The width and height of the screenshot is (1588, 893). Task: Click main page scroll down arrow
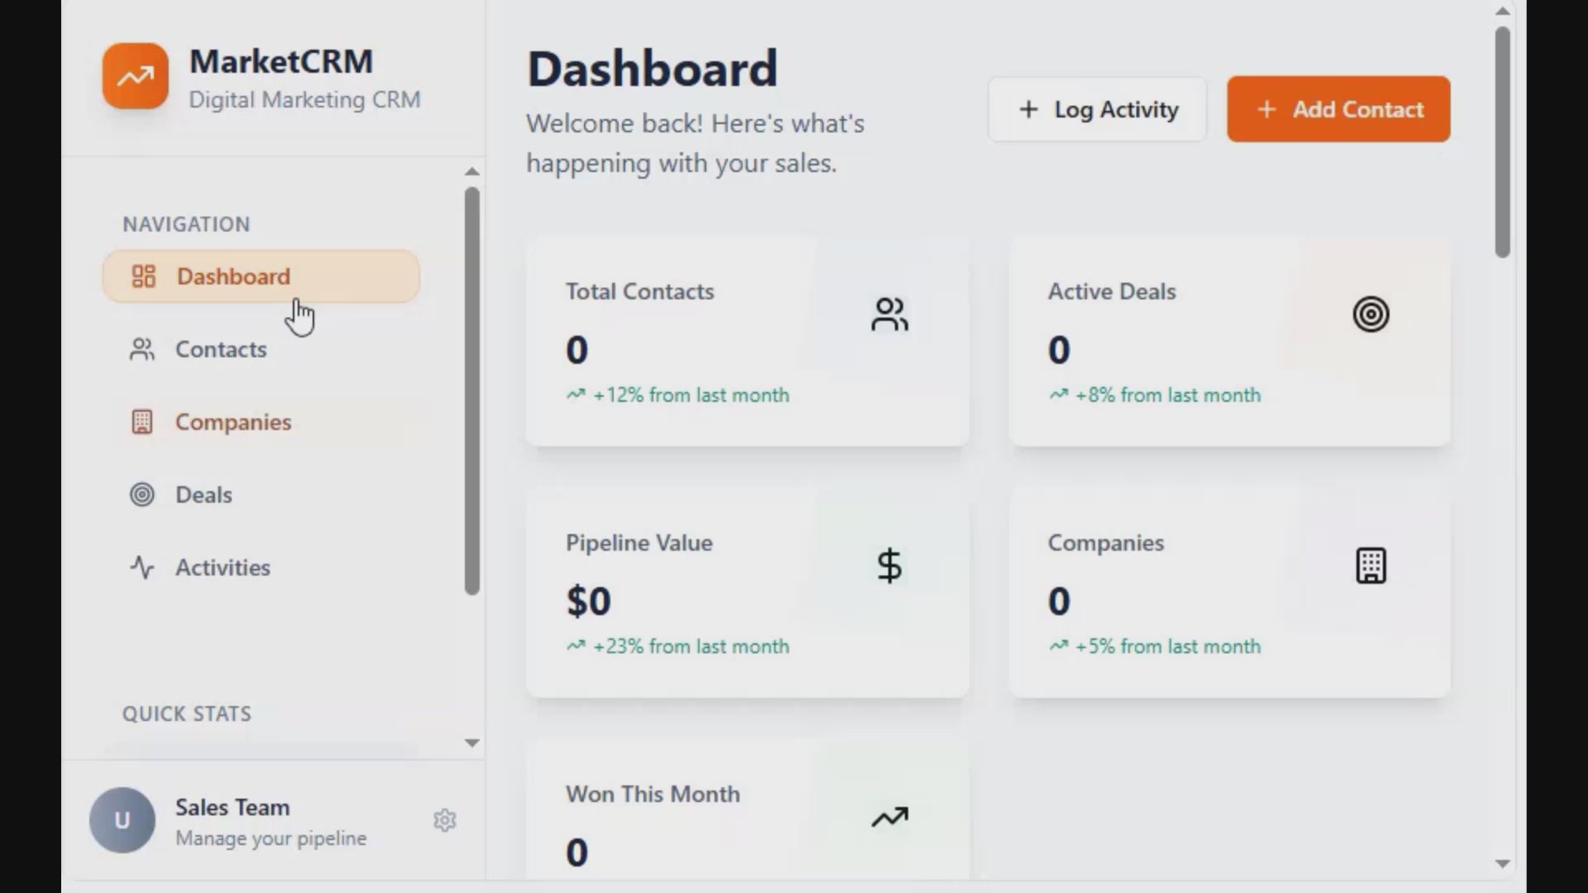[x=1503, y=864]
